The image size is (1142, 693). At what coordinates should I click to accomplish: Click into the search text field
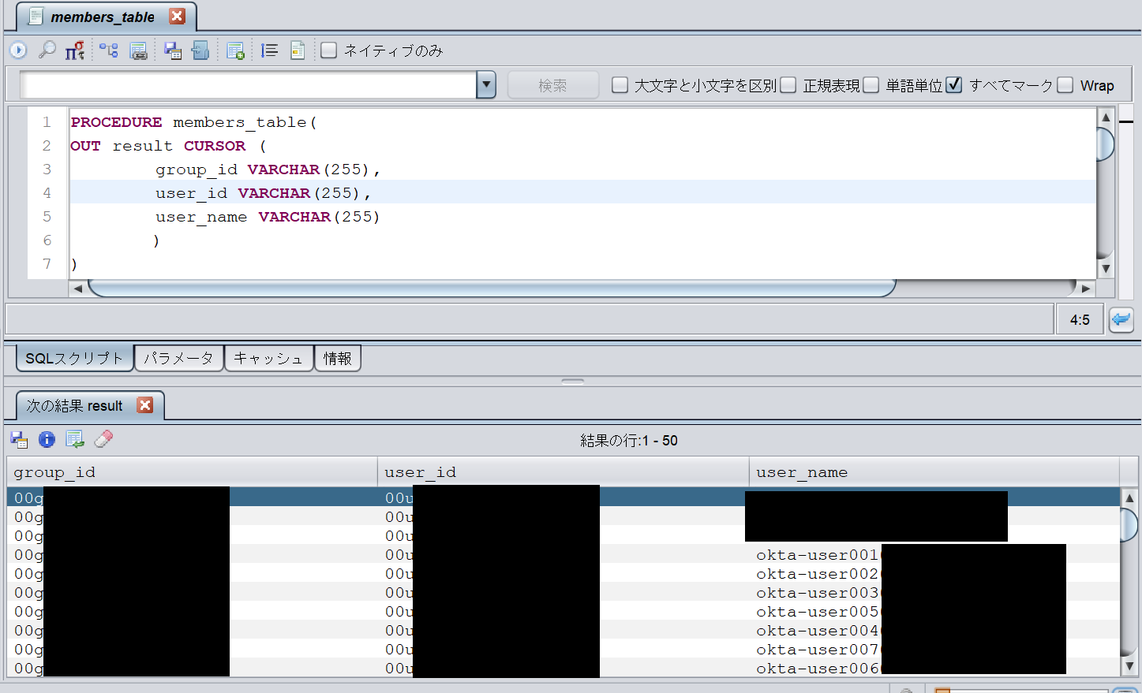pyautogui.click(x=248, y=85)
